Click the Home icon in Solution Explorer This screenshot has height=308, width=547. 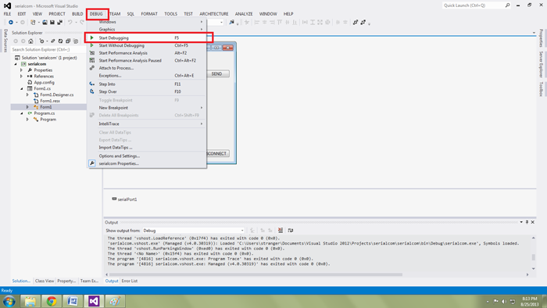30,41
